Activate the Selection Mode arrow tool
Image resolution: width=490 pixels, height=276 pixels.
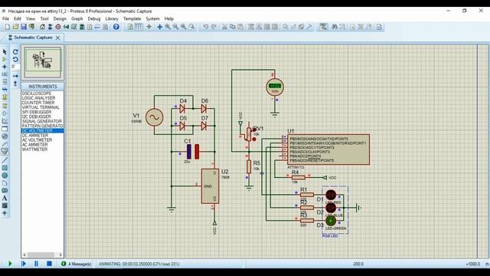[5, 51]
